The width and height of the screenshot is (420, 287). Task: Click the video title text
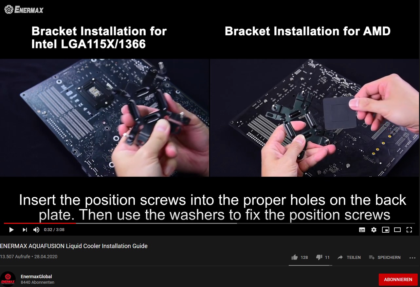point(74,246)
